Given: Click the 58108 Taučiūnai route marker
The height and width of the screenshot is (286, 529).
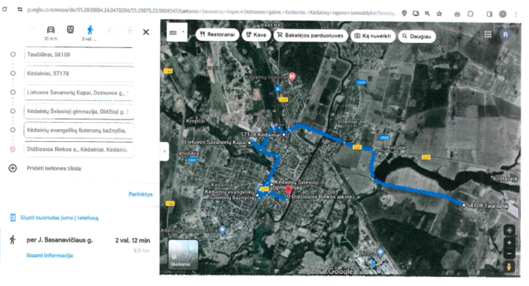Looking at the screenshot, I should coord(464,205).
